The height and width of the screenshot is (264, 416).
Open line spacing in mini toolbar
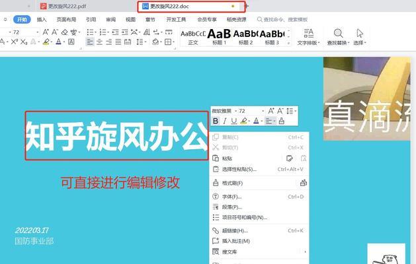[x=291, y=111]
